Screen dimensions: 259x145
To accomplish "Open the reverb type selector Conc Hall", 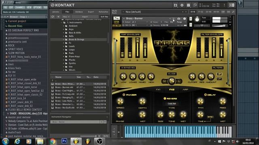I will [x=172, y=104].
